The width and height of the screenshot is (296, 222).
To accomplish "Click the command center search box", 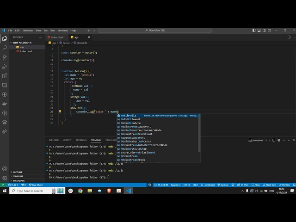I will [x=155, y=30].
